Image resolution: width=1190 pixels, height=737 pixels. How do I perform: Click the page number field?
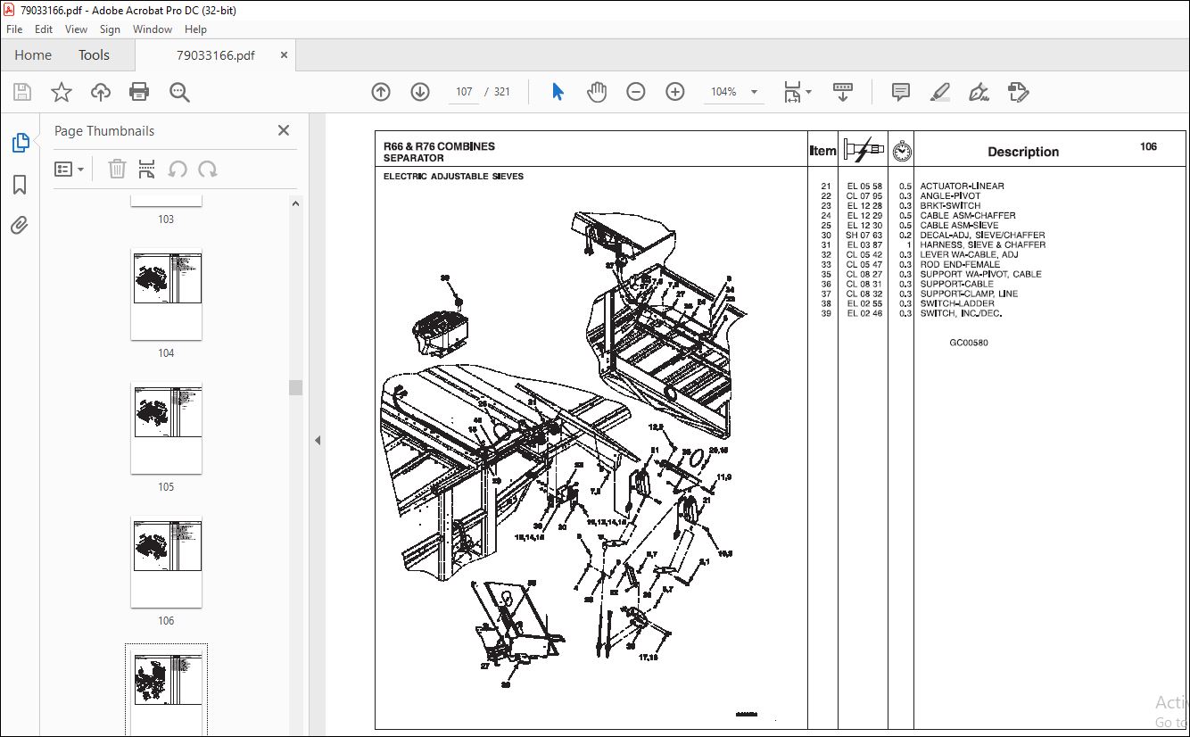coord(464,92)
